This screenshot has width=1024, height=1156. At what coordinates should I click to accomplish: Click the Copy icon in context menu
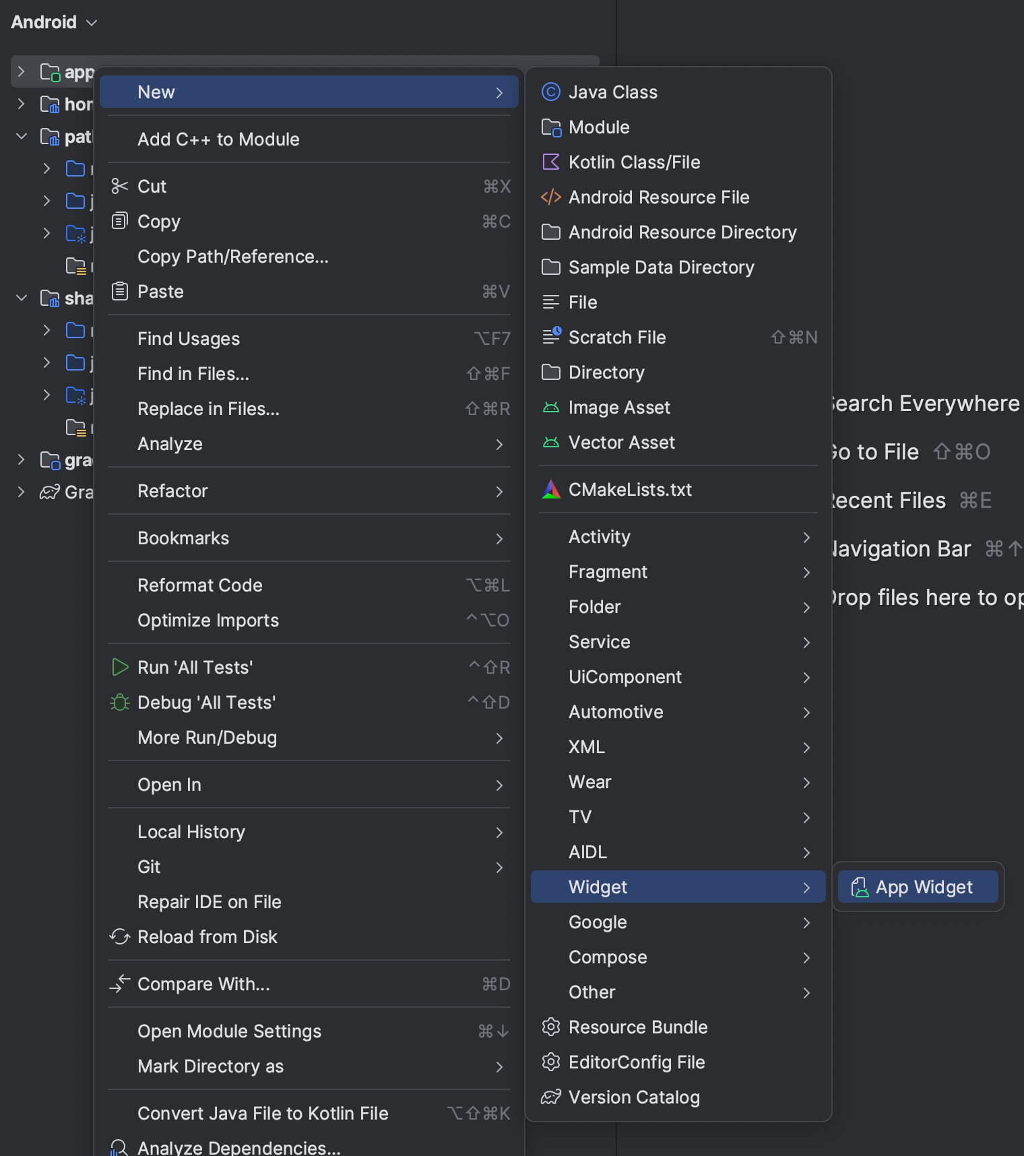119,220
